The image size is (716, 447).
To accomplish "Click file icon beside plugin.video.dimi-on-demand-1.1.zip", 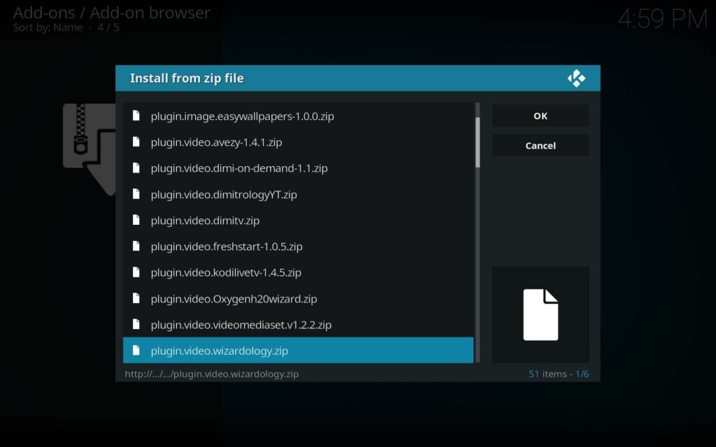I will click(136, 168).
